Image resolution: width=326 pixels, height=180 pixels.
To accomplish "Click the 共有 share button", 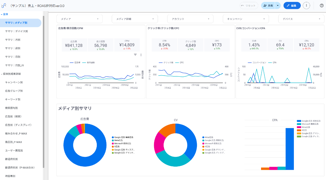I will (x=268, y=6).
